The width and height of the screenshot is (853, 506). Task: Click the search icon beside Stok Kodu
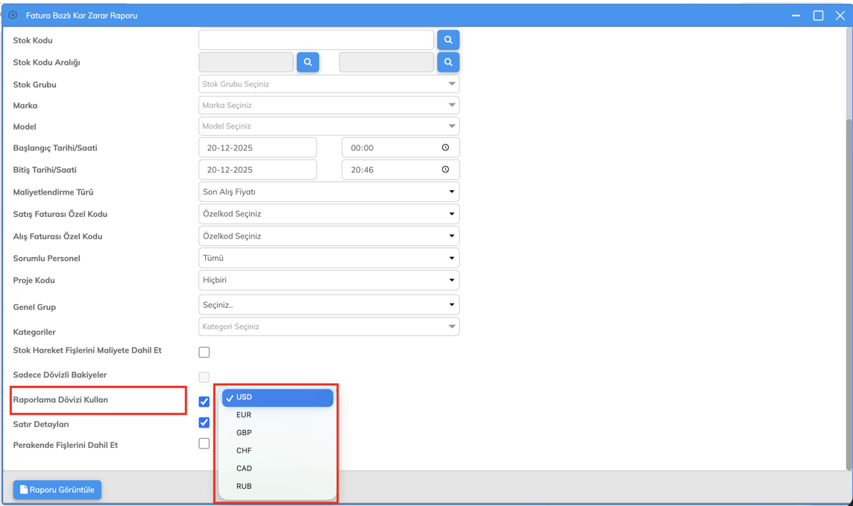point(448,40)
